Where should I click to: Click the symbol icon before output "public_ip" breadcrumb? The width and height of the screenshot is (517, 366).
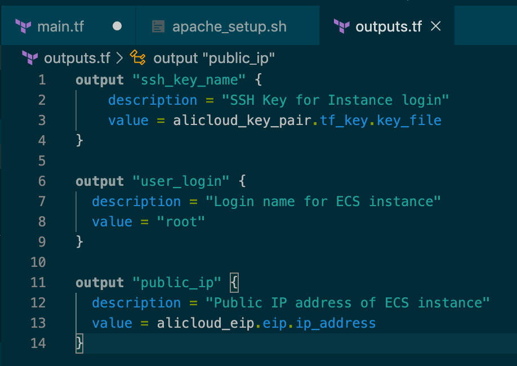tap(137, 57)
